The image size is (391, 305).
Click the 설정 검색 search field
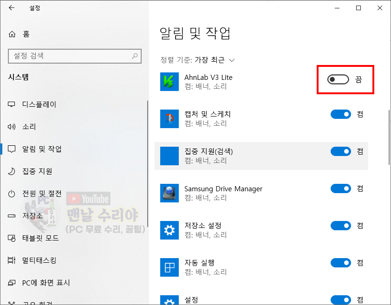click(75, 56)
